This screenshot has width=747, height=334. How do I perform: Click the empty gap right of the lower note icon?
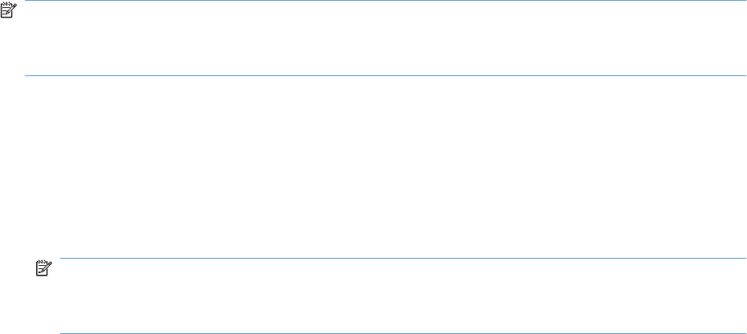coord(55,268)
